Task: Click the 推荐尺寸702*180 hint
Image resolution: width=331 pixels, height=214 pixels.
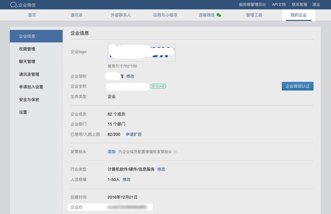Action: coord(122,66)
